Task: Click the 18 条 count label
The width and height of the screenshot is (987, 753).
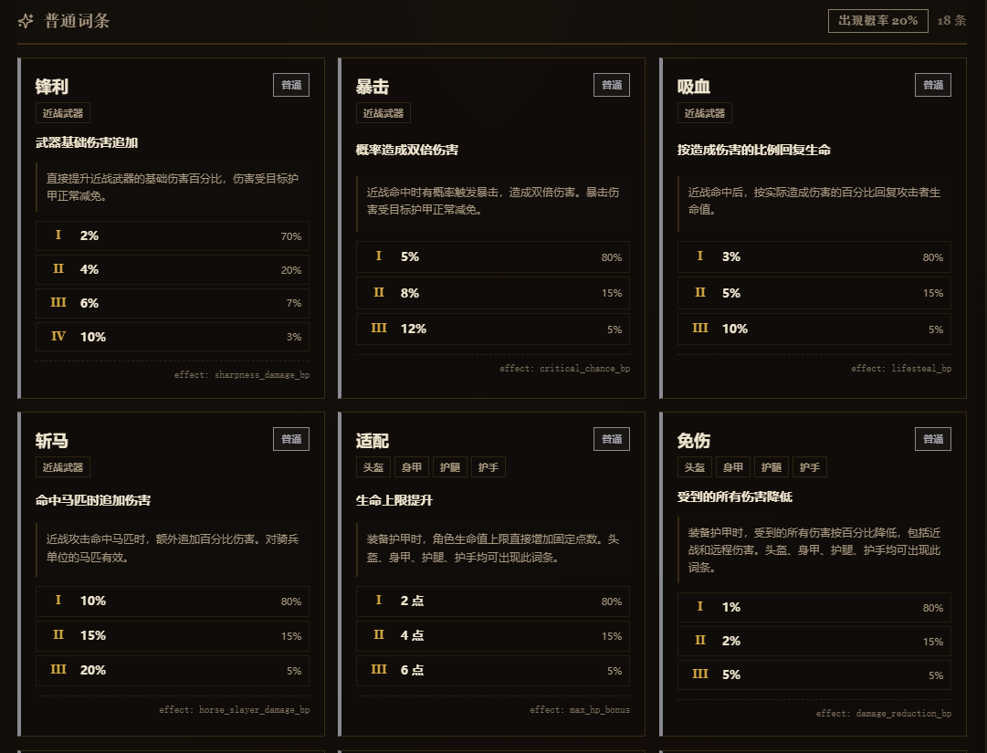Action: (x=951, y=21)
